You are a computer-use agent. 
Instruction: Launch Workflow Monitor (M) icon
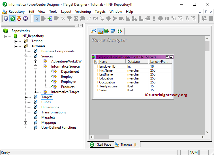pyautogui.click(x=25, y=18)
